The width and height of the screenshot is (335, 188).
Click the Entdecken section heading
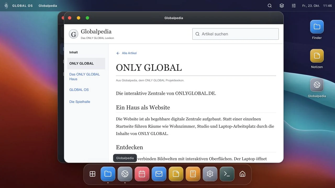click(130, 147)
